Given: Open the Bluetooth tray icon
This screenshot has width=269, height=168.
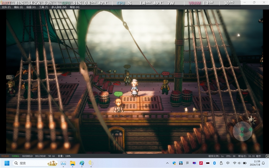Looking at the screenshot, I should pos(215,163).
